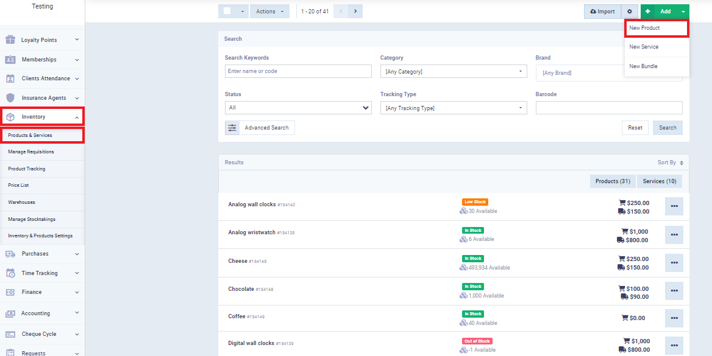
Task: Click the Loyalty Points gift icon
Action: click(x=10, y=40)
